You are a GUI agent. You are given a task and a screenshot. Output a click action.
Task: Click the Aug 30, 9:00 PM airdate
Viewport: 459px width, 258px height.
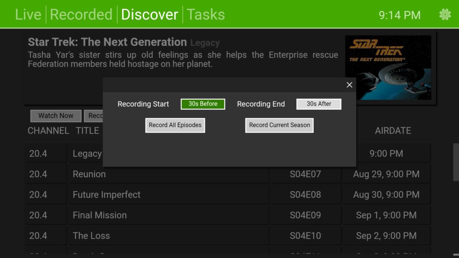[x=386, y=195]
